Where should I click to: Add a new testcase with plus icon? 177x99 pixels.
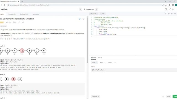pyautogui.click(x=115, y=63)
